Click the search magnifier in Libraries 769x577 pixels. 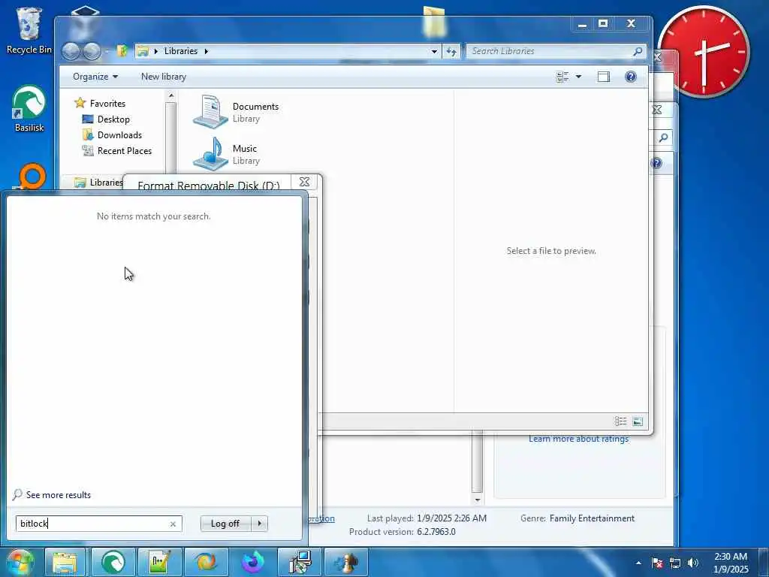(x=638, y=51)
